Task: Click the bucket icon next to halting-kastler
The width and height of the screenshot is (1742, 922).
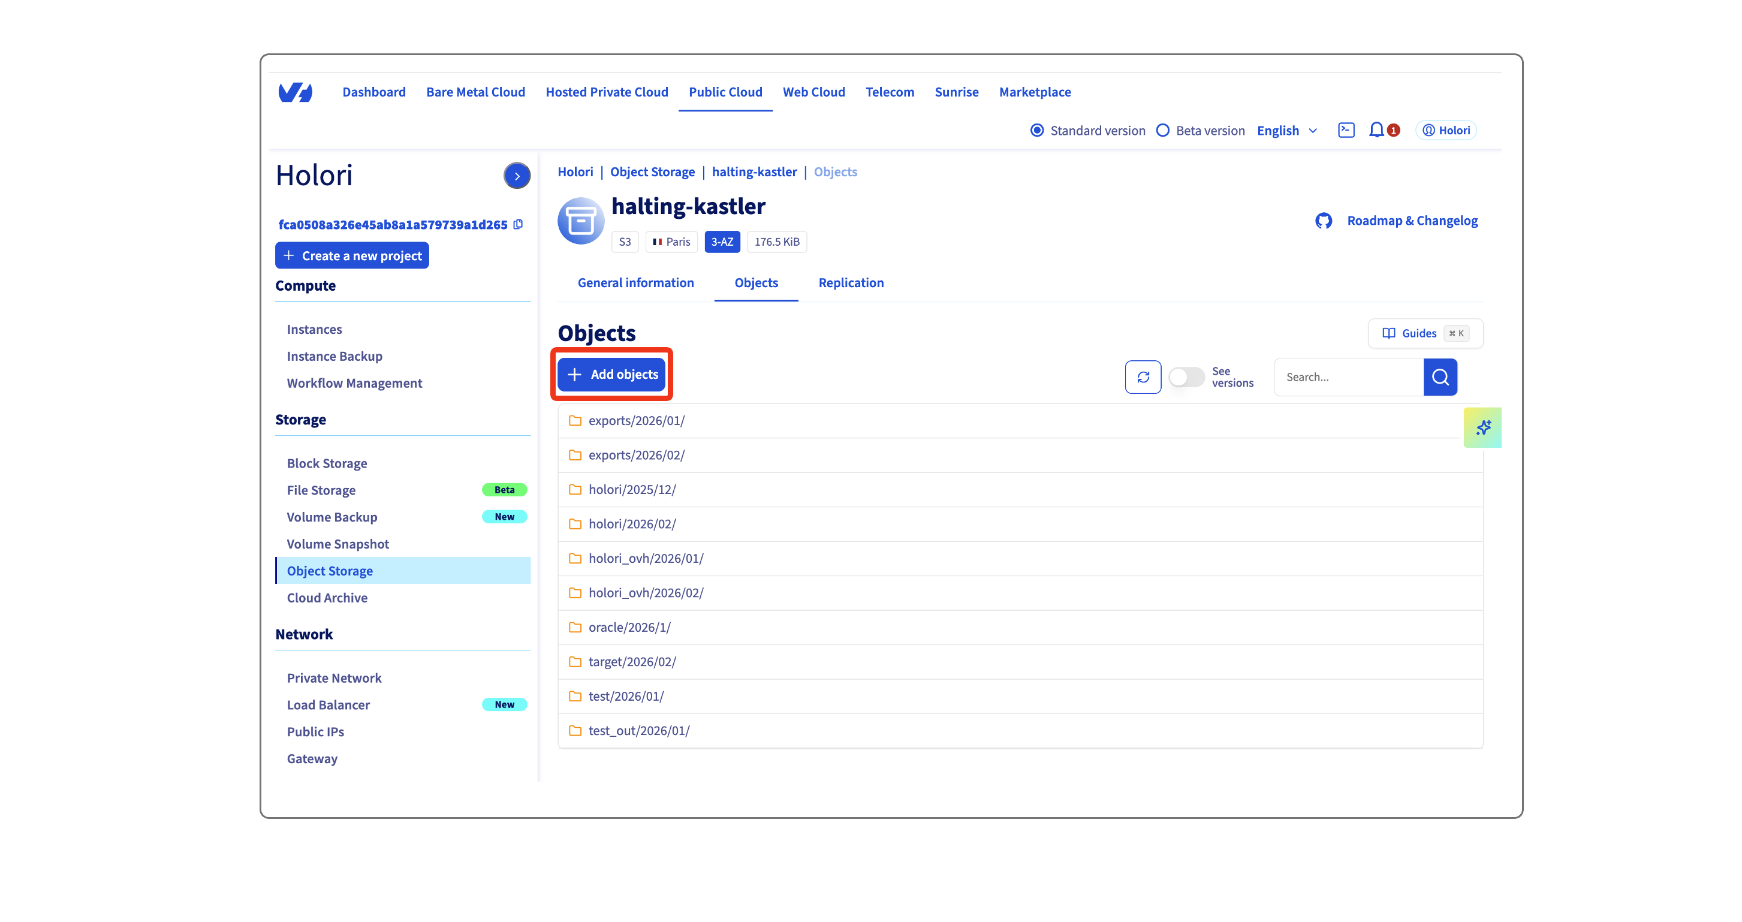Action: coord(580,220)
